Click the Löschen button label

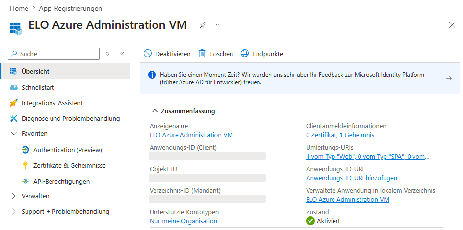[x=222, y=54]
